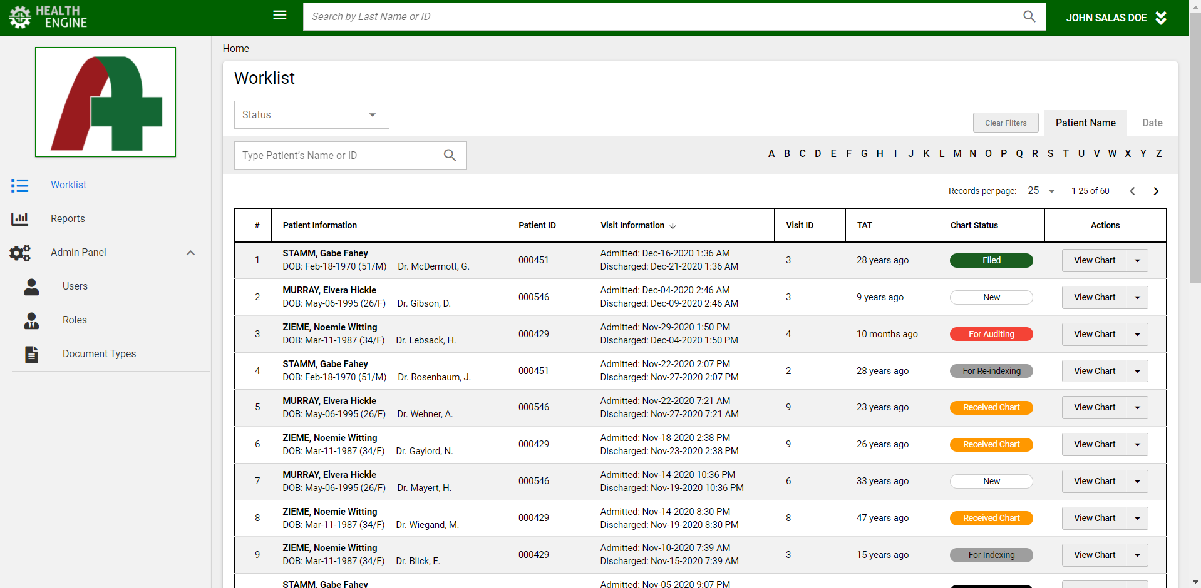Open Roles in the Admin Panel
Viewport: 1201px width, 588px height.
(x=75, y=320)
